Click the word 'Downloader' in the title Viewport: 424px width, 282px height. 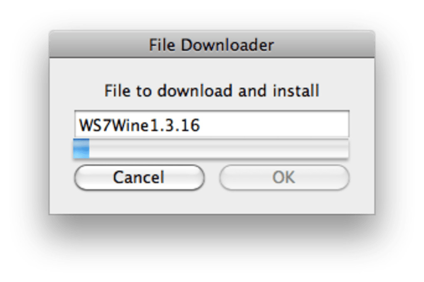point(228,45)
